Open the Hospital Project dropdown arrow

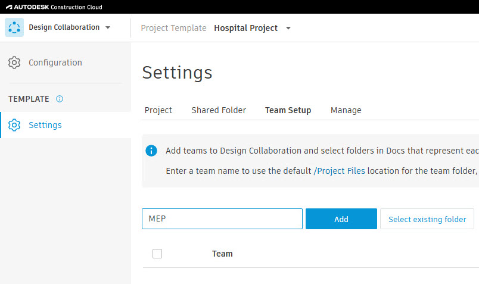[288, 28]
